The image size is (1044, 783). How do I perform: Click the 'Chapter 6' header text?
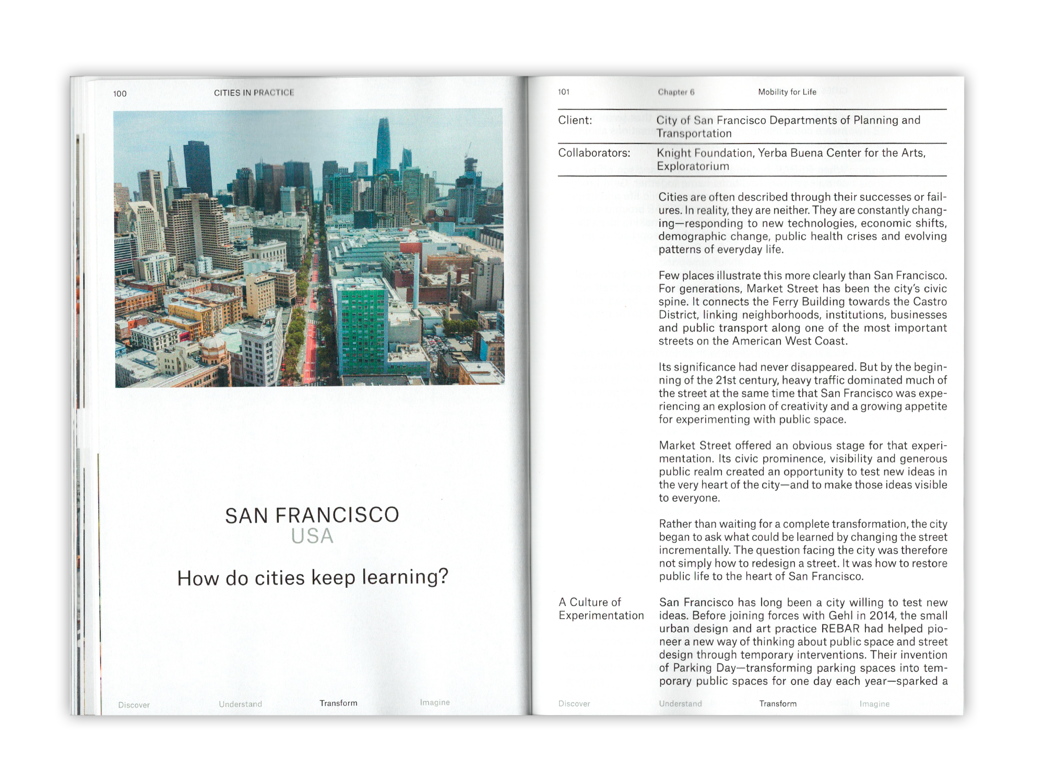pyautogui.click(x=676, y=92)
